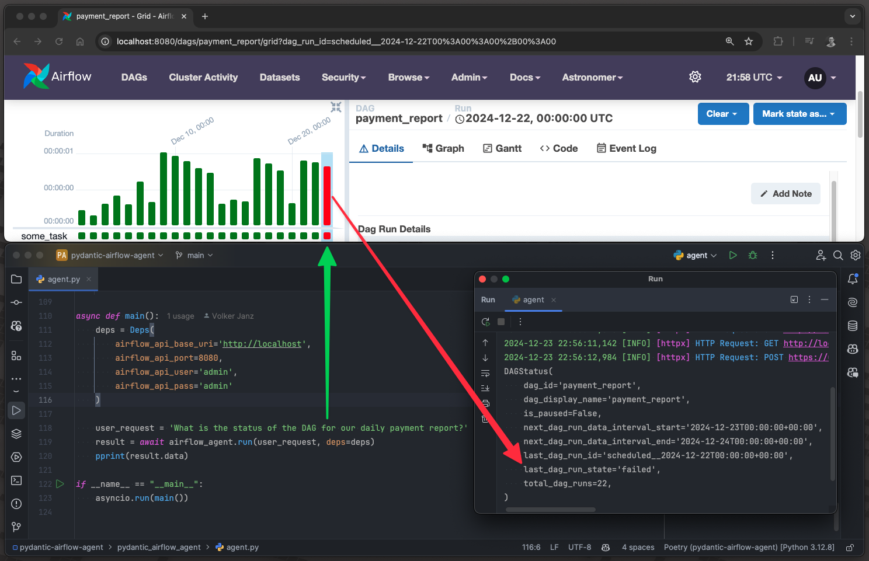This screenshot has width=869, height=561.
Task: Stop the running agent process
Action: 500,322
